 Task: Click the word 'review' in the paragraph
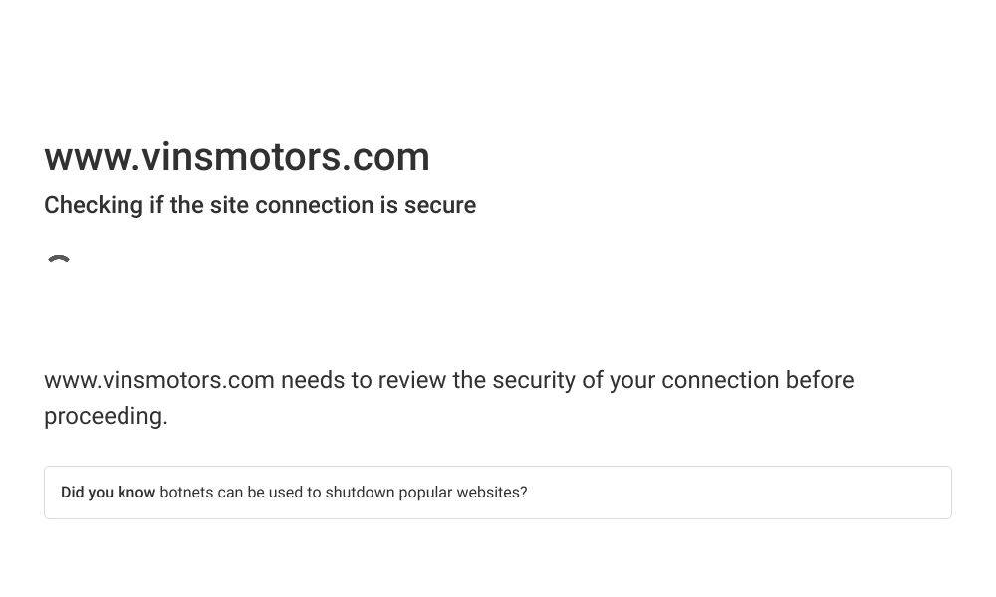(411, 380)
